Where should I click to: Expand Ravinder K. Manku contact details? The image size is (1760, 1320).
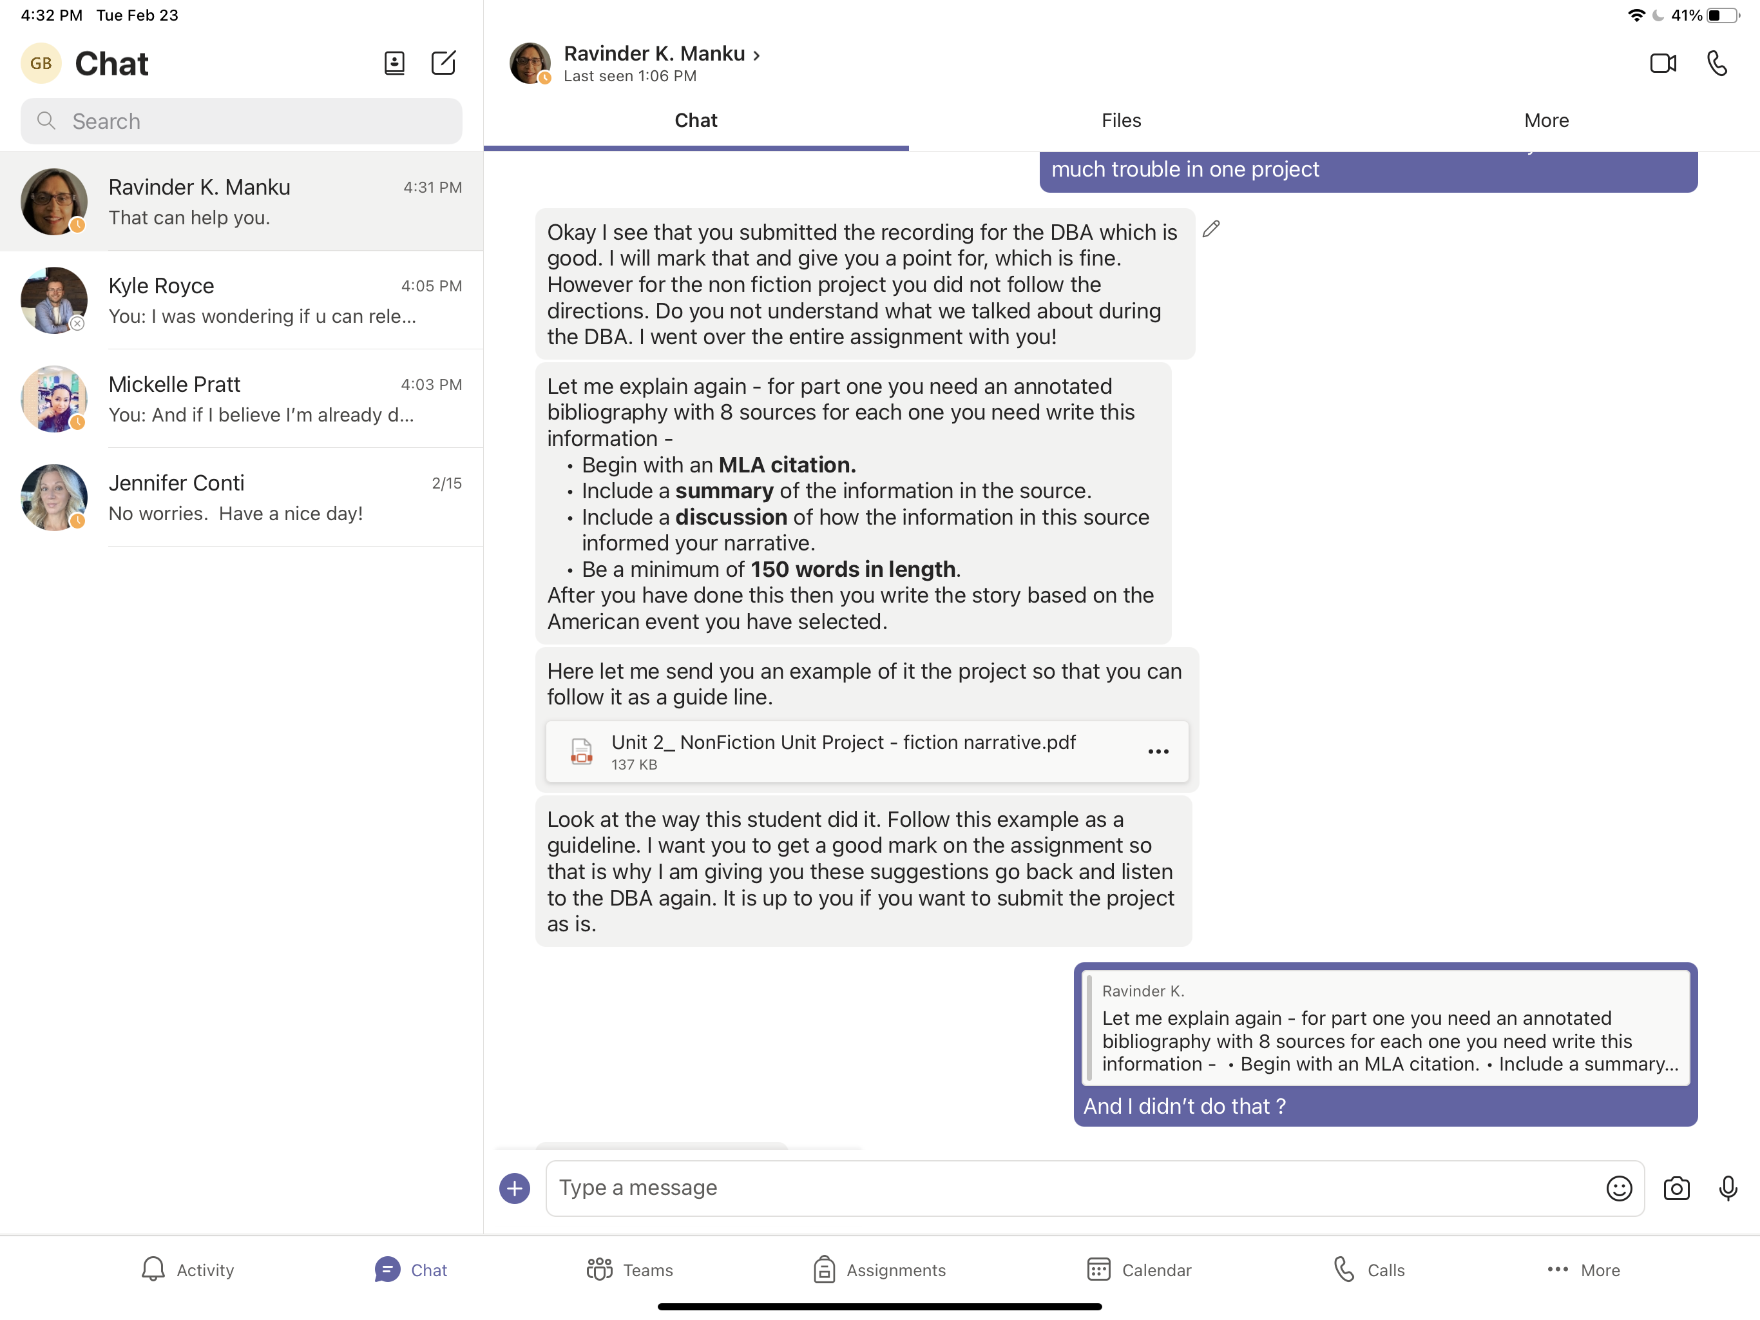(x=662, y=54)
